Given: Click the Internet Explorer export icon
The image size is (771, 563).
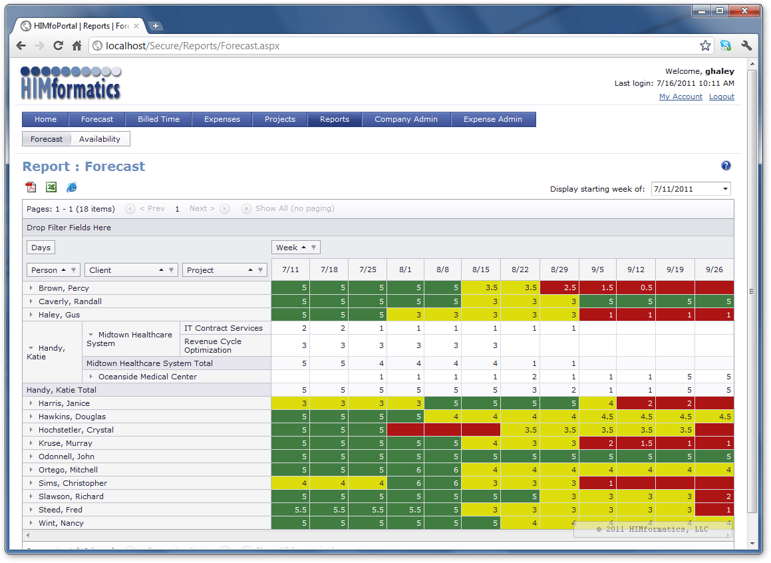Looking at the screenshot, I should (x=72, y=188).
